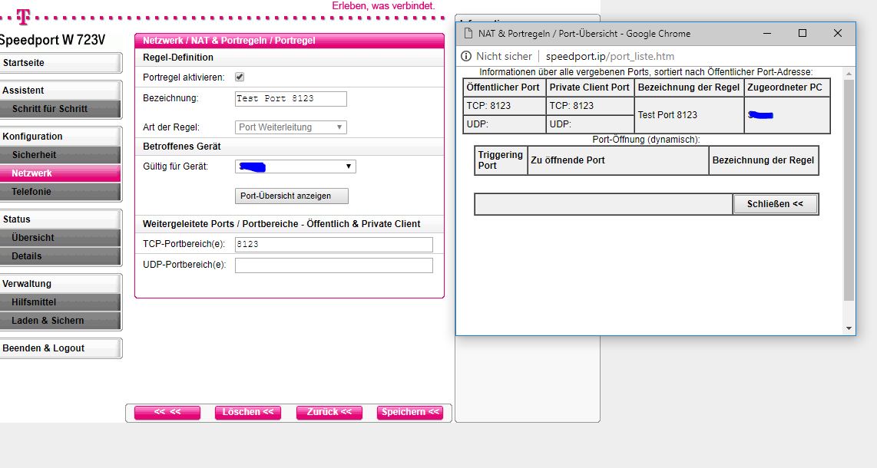
Task: Click the Verwaltung section header
Action: [61, 284]
